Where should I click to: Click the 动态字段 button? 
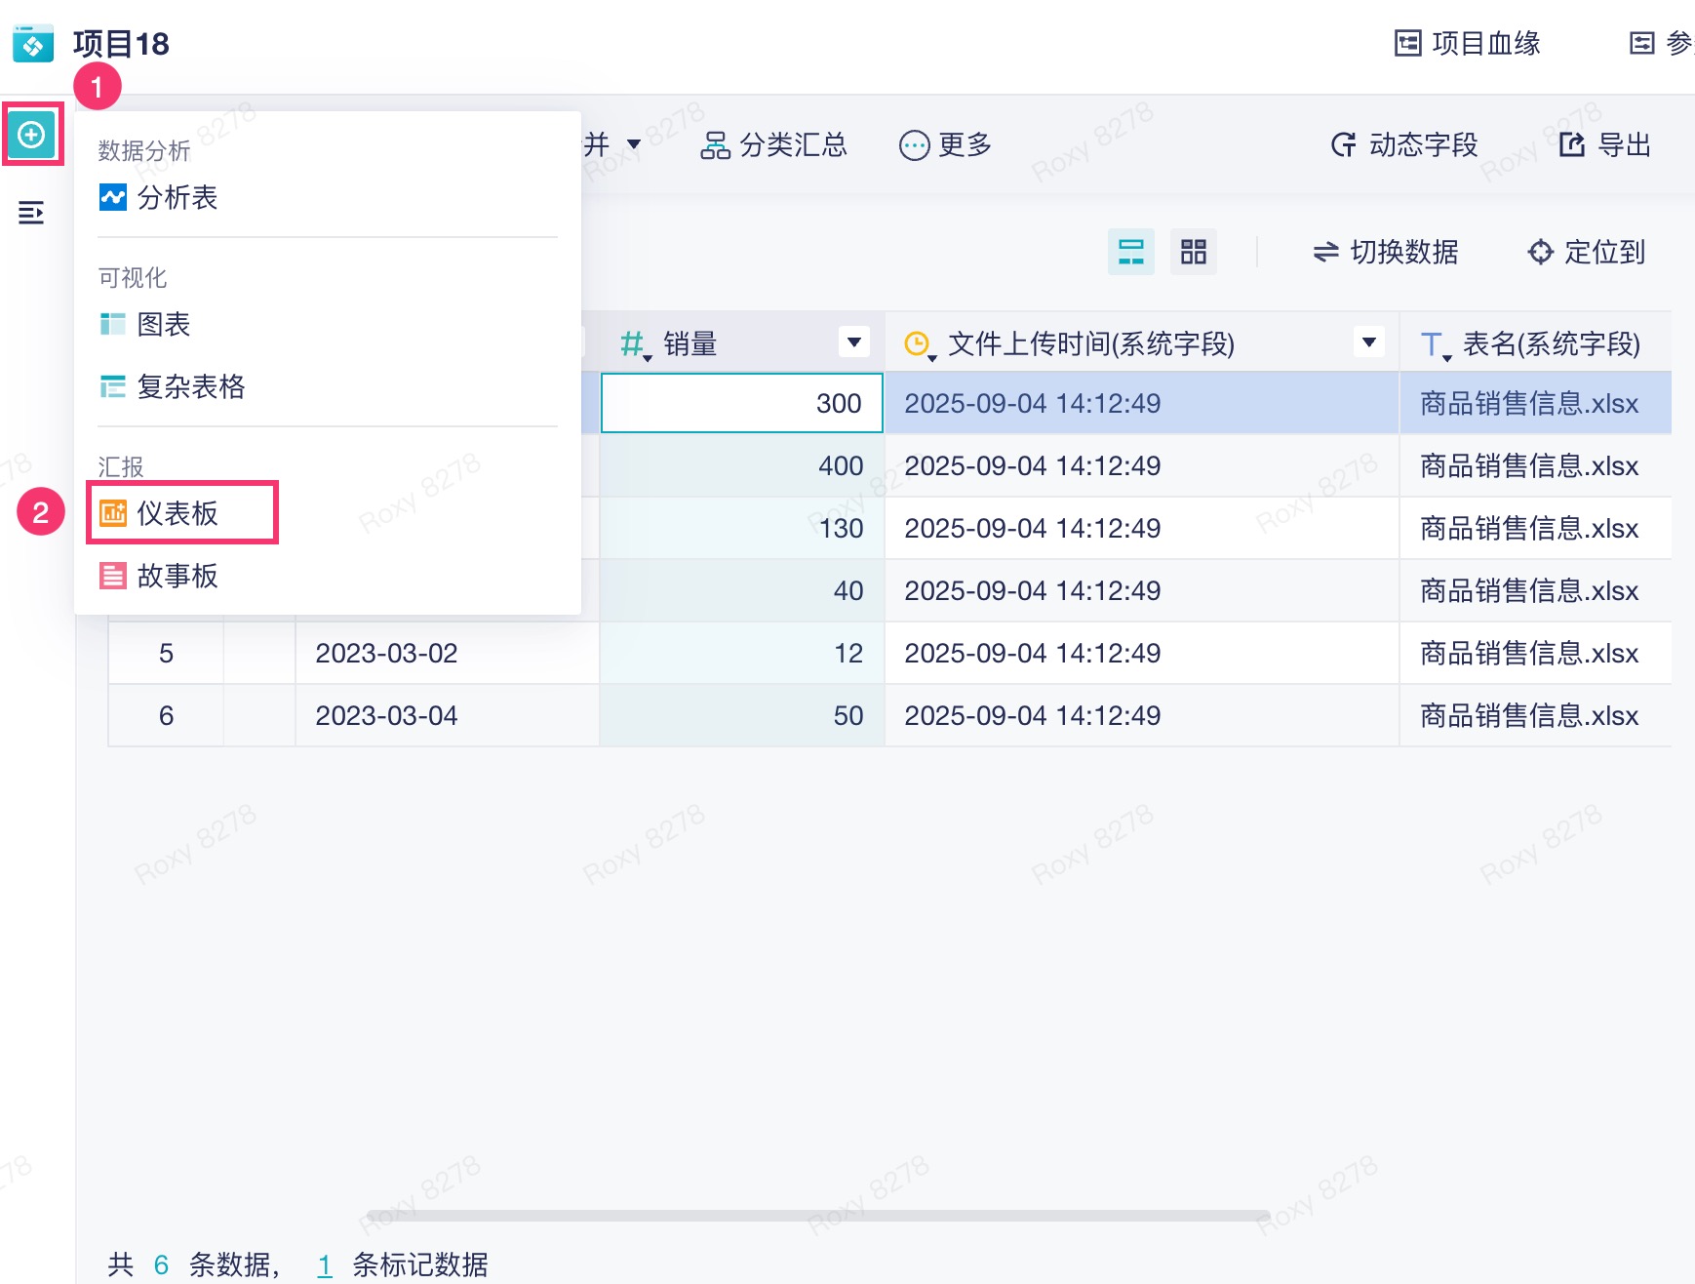(x=1404, y=145)
